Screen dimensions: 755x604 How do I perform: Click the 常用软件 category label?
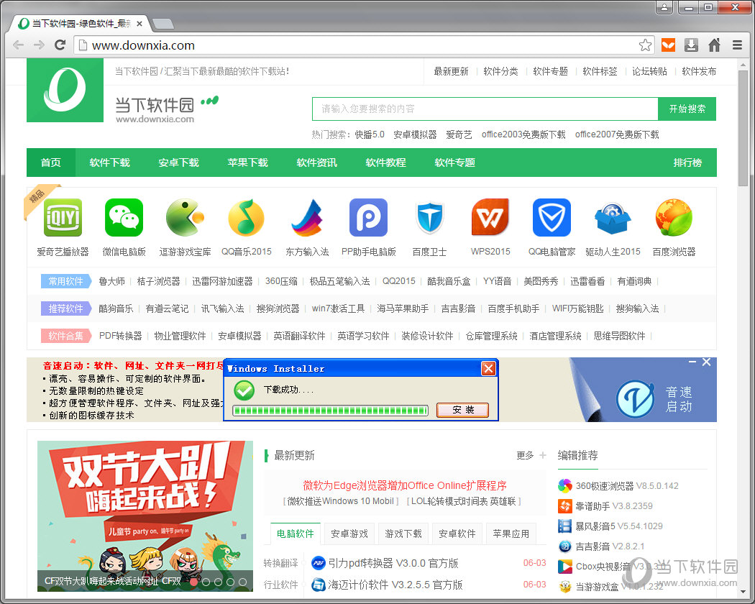pyautogui.click(x=66, y=281)
